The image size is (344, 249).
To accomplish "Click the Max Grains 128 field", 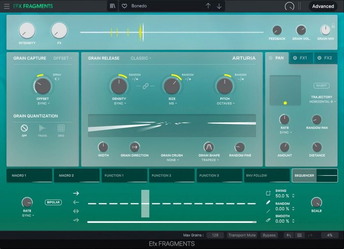I will [x=215, y=235].
